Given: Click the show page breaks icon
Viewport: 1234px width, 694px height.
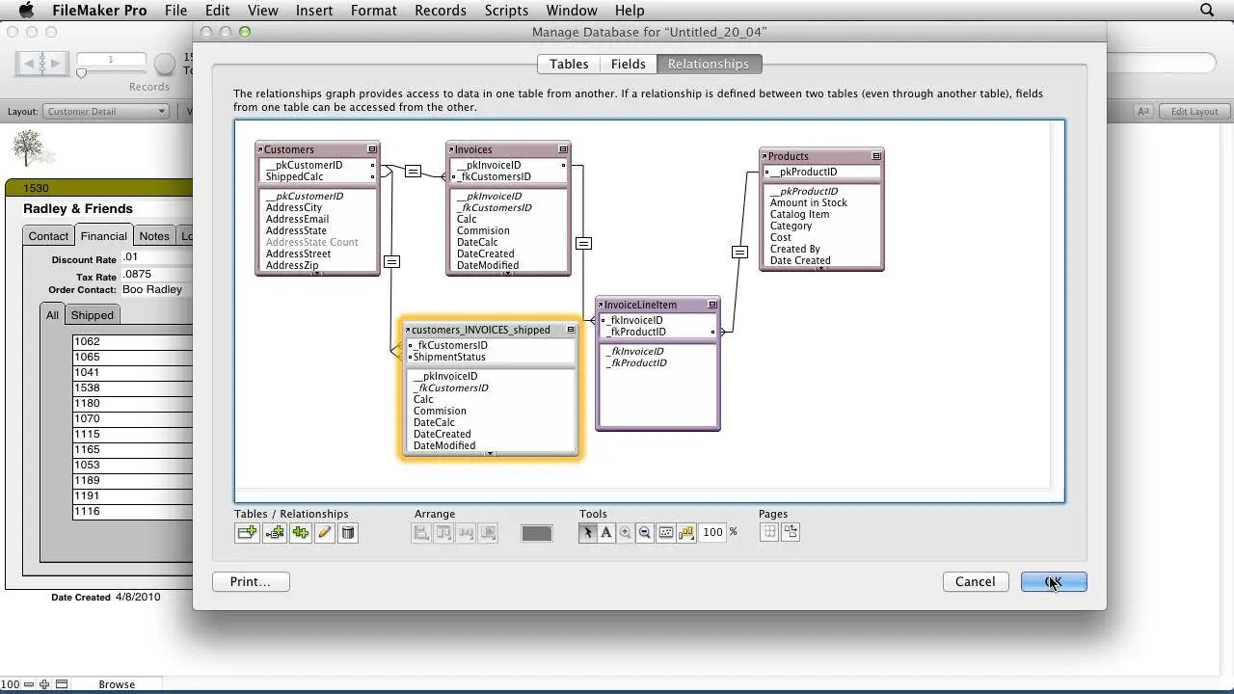Looking at the screenshot, I should [769, 532].
